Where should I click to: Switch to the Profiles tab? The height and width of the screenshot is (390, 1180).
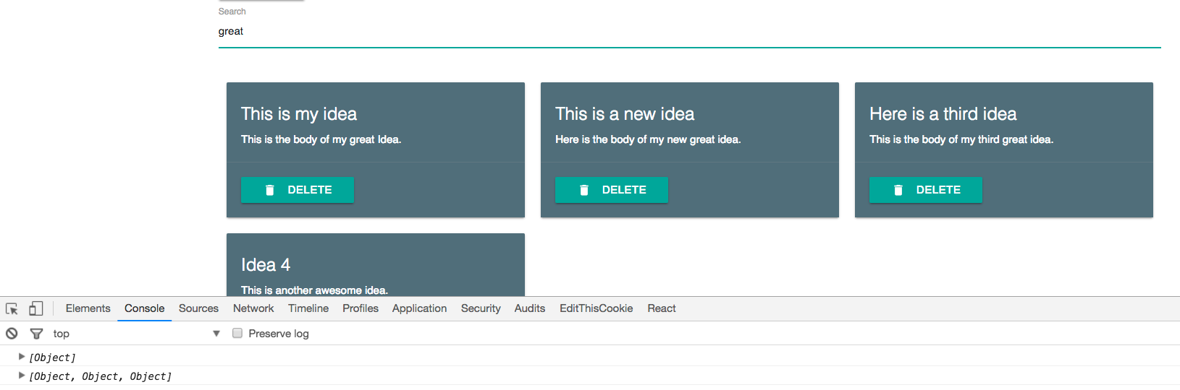coord(361,308)
